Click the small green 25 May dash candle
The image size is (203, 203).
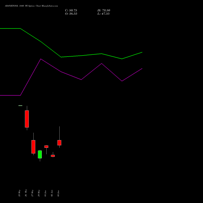pos(20,106)
